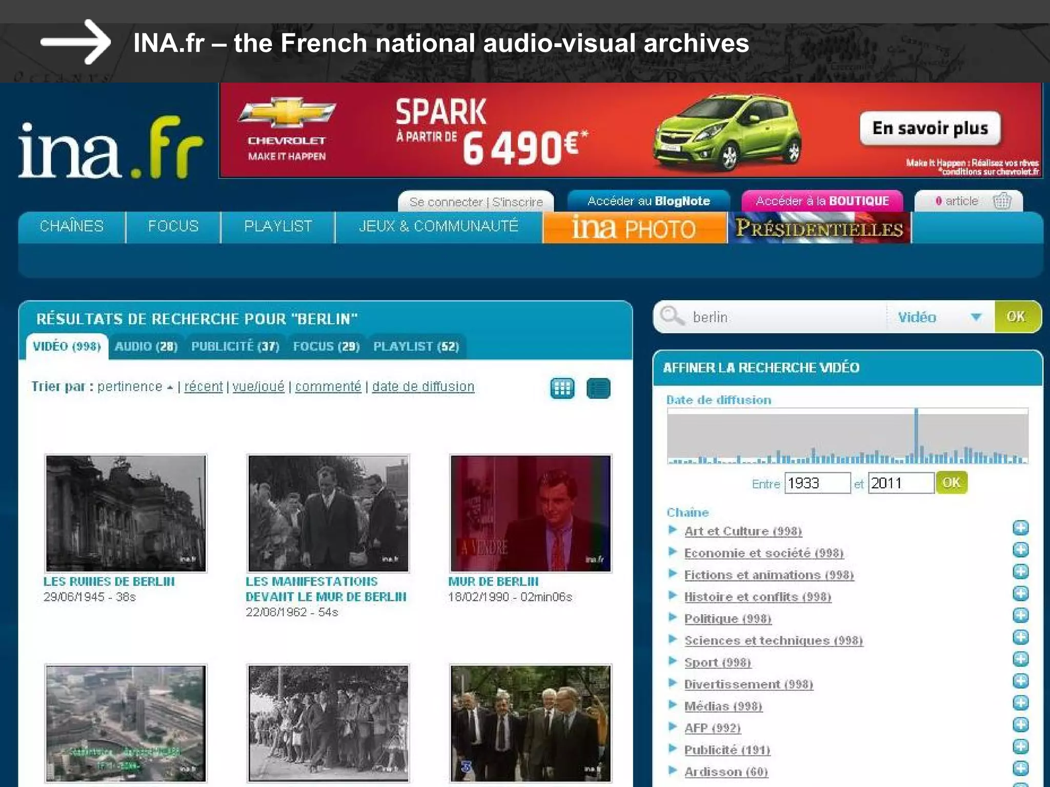Image resolution: width=1050 pixels, height=787 pixels.
Task: Click the shopping basket icon
Action: tap(1002, 201)
